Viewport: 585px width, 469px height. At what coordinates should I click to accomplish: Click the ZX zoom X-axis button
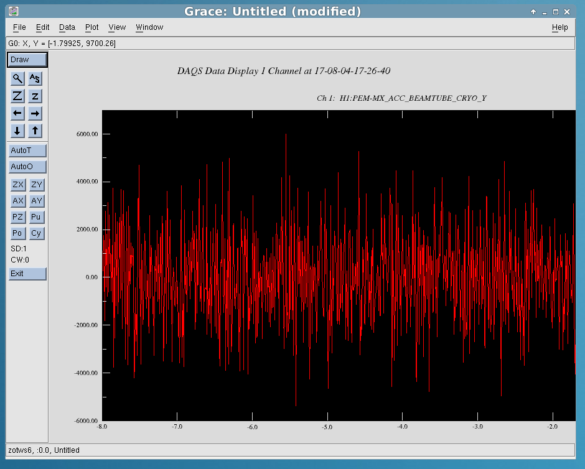point(18,185)
